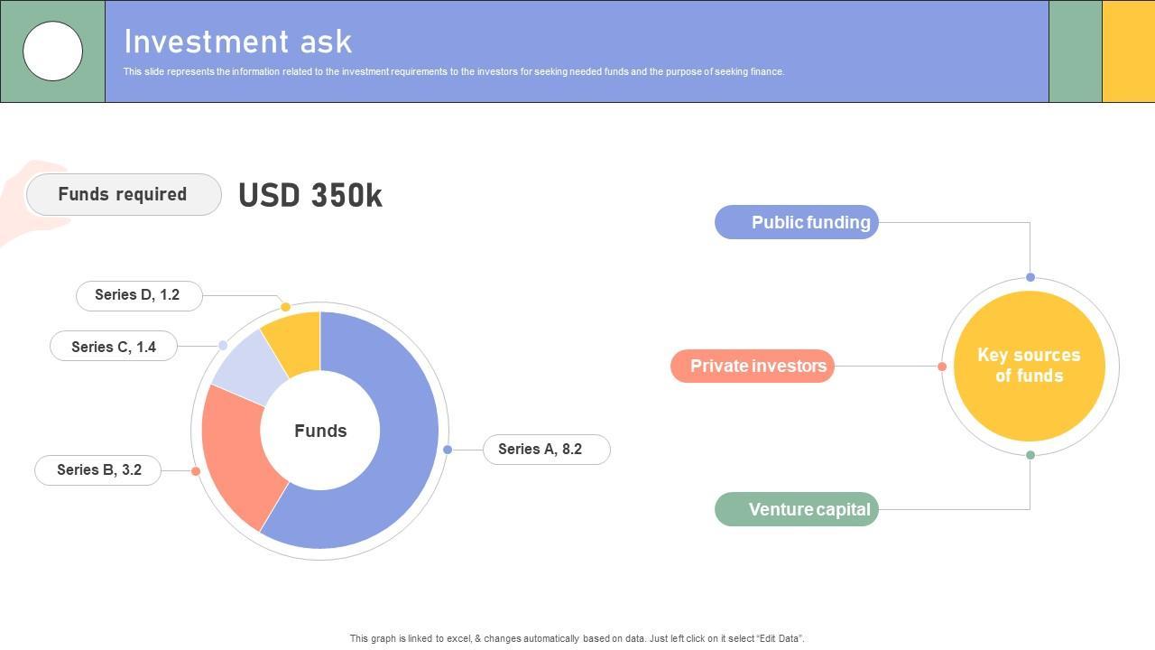Image resolution: width=1155 pixels, height=650 pixels.
Task: Click the Key sources of funds circle
Action: tap(1030, 366)
